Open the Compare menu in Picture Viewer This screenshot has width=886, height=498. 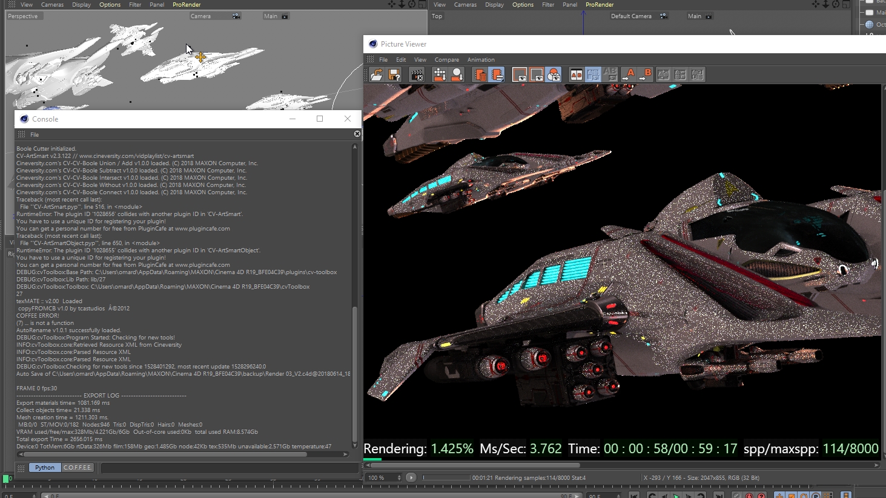(447, 60)
